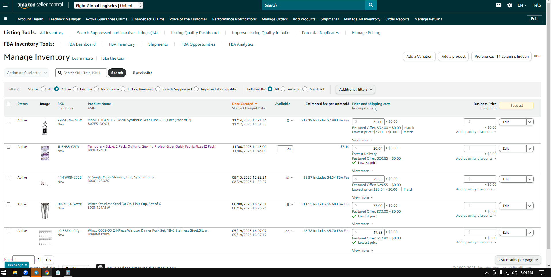This screenshot has height=277, width=551.
Task: Open the Feedback Manager menu item
Action: coord(65,19)
